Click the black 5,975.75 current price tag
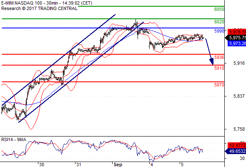This screenshot has width=246, height=167. point(236,38)
